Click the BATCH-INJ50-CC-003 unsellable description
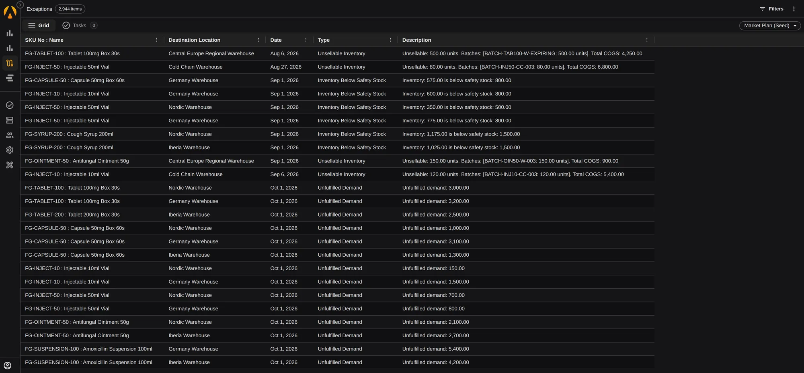The width and height of the screenshot is (804, 373). (x=510, y=67)
